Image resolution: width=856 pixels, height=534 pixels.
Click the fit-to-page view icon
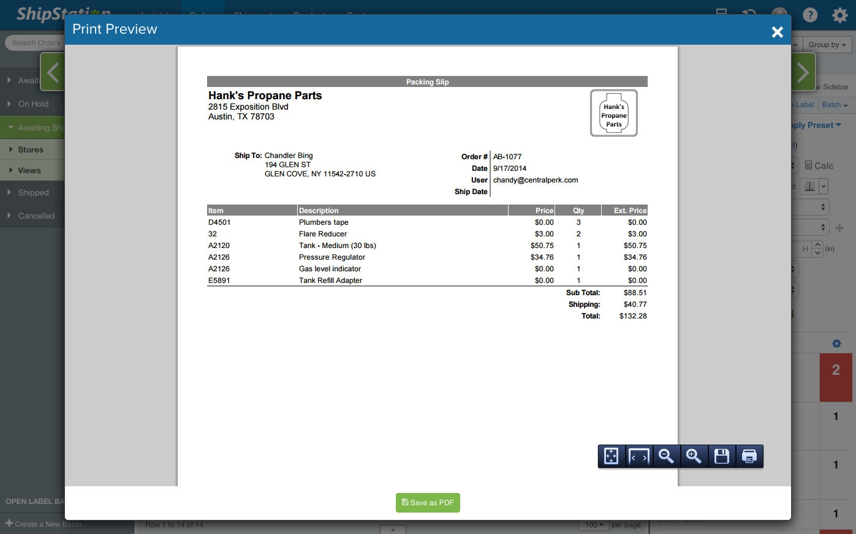[612, 456]
